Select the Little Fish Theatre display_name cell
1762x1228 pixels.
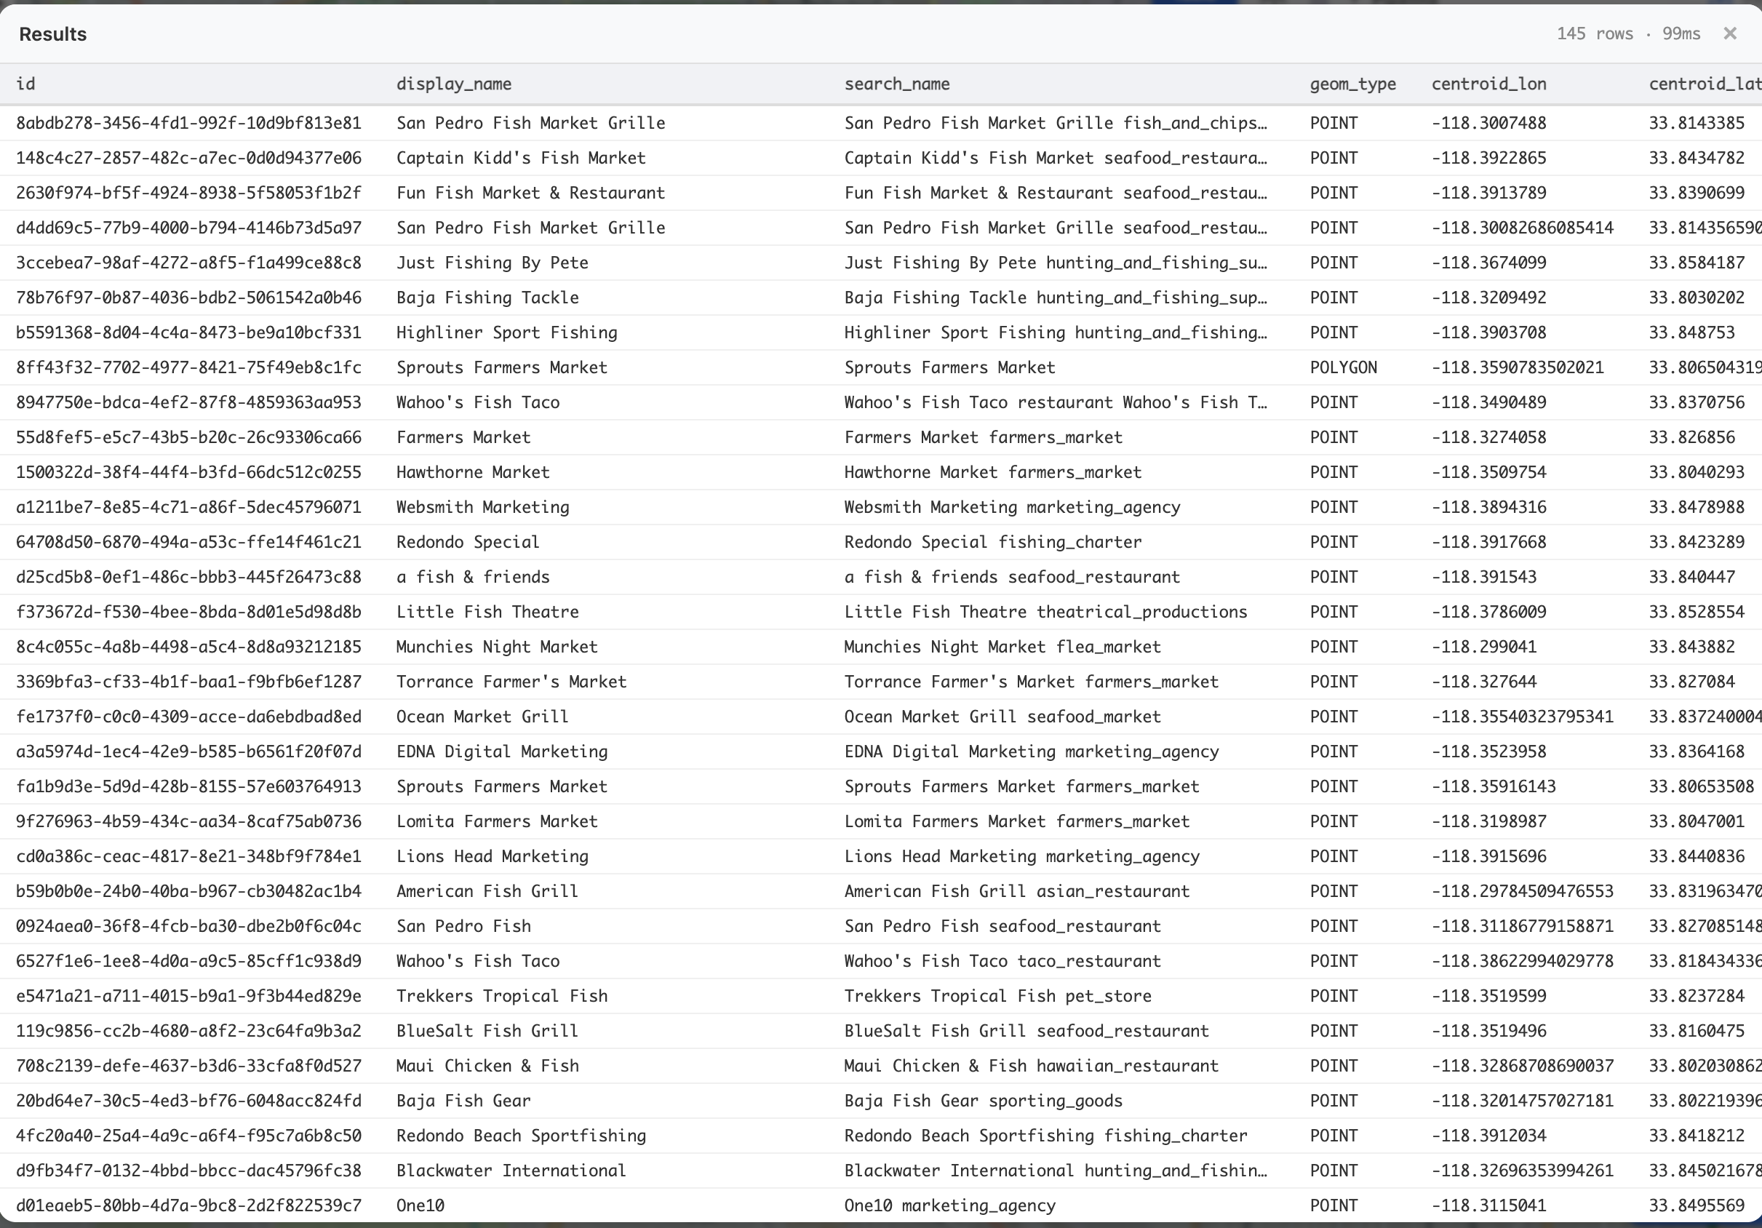[488, 612]
